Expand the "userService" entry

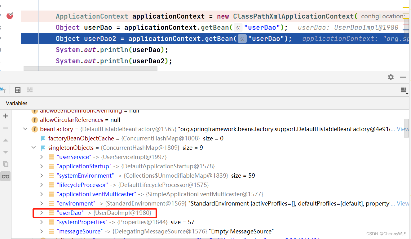pos(42,157)
